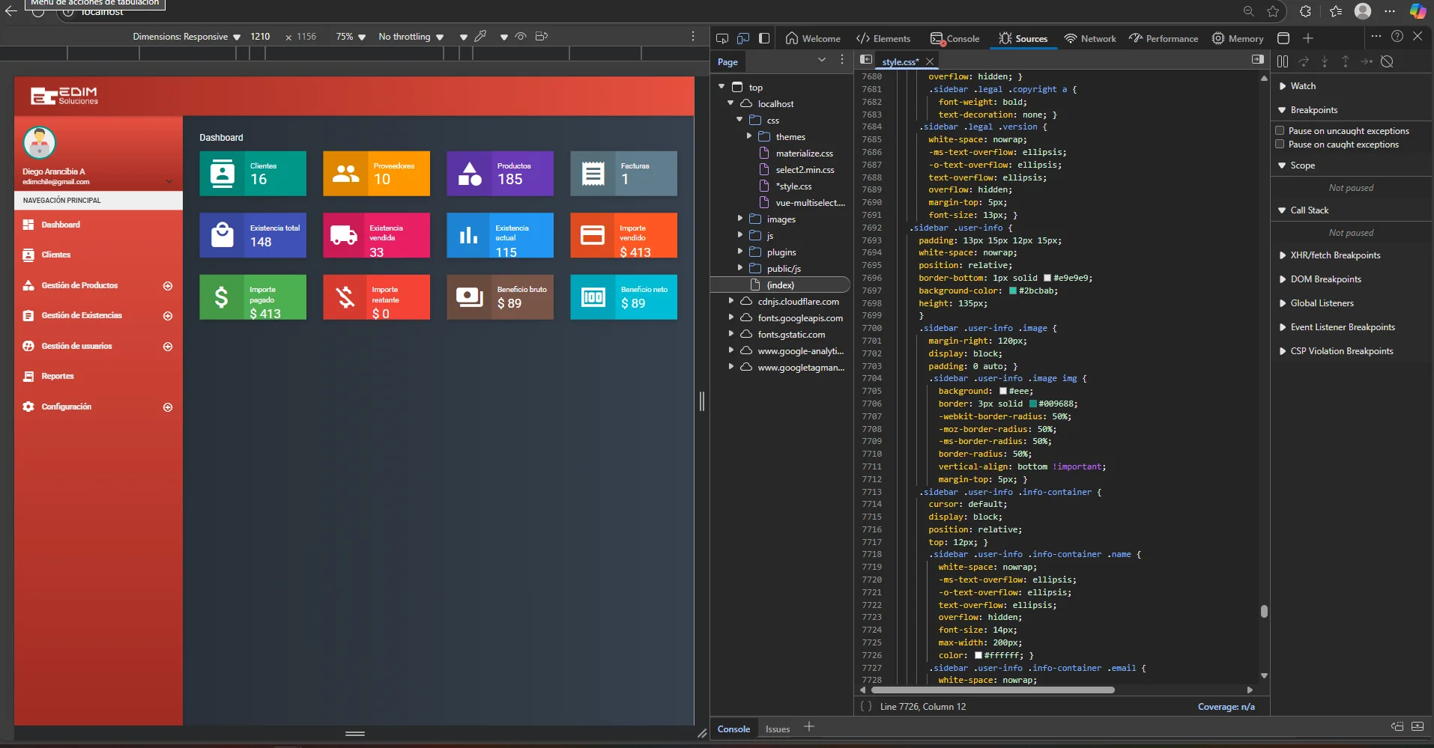The width and height of the screenshot is (1434, 748).
Task: Open DevTools help question mark icon
Action: pos(1397,36)
